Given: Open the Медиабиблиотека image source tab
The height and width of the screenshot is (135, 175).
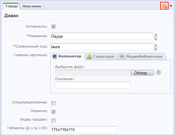Looking at the screenshot, I should (142, 56).
